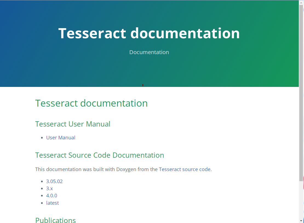
Task: Open the 4.0.0 documentation link
Action: [51, 196]
